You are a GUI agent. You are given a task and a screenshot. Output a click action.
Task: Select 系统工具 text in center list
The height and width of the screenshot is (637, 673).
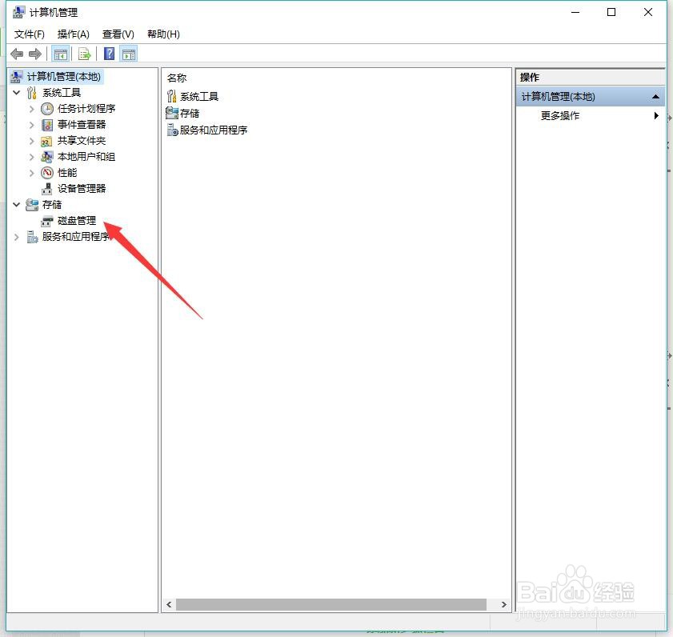(x=199, y=97)
